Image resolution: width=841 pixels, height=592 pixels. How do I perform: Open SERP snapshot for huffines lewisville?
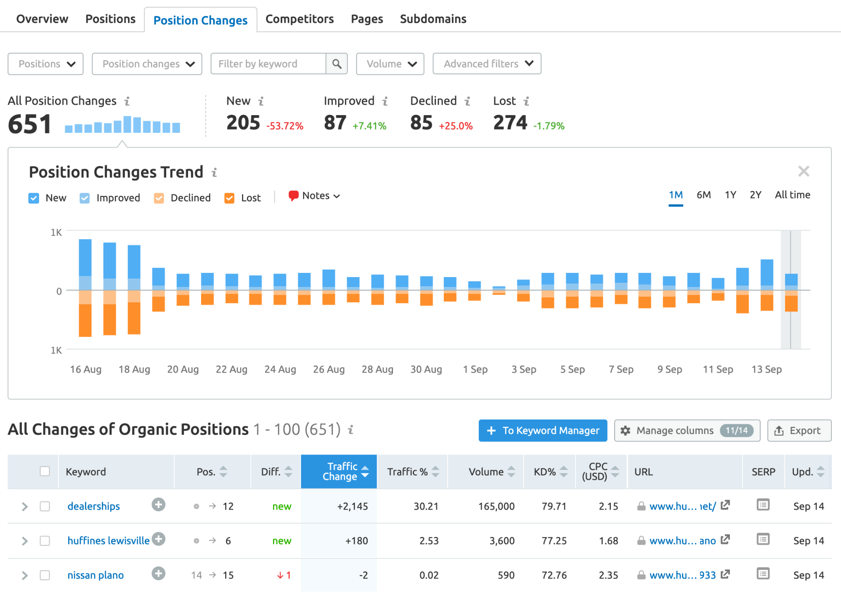(x=763, y=539)
